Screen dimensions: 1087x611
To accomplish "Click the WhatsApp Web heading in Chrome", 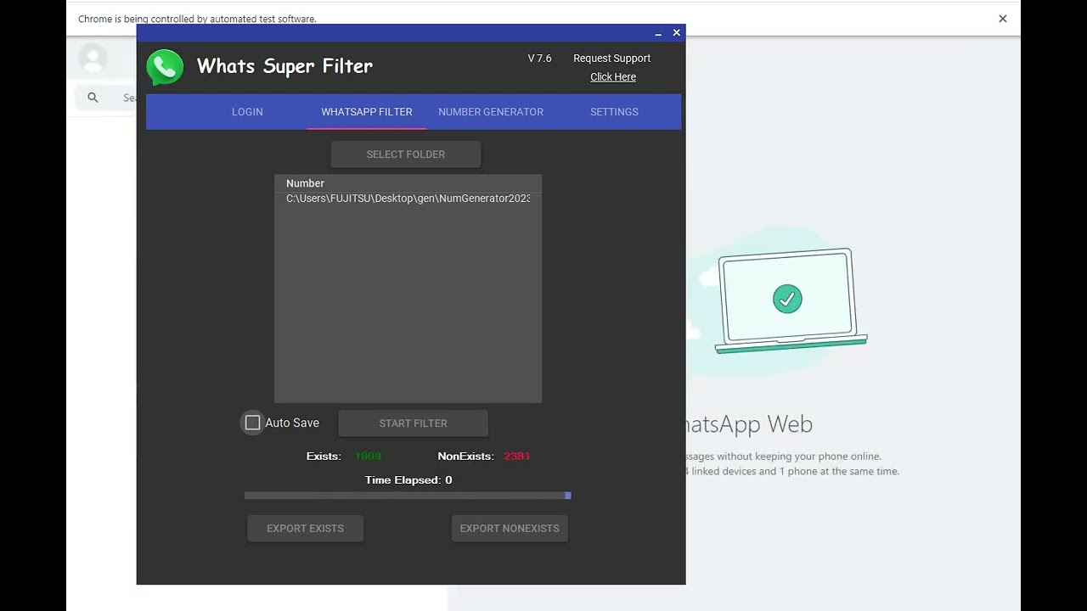I will [x=749, y=424].
